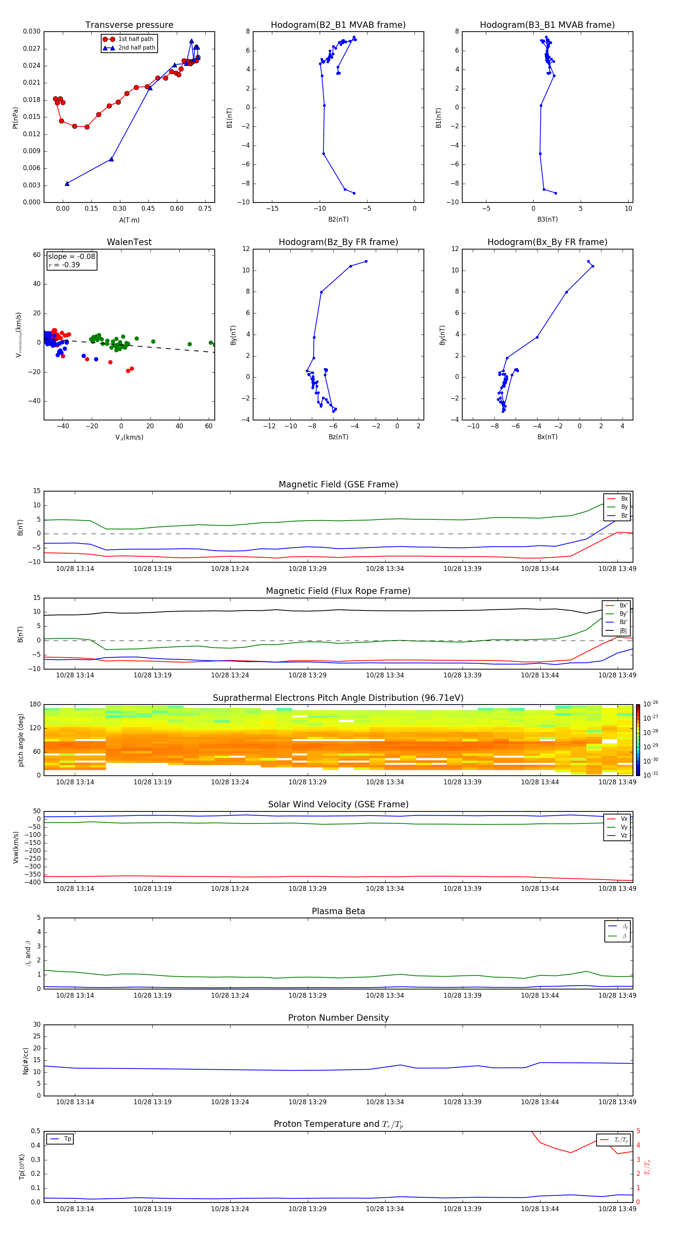The width and height of the screenshot is (677, 1242).
Task: Click the '10^-31' colorbar label
Action: (651, 775)
